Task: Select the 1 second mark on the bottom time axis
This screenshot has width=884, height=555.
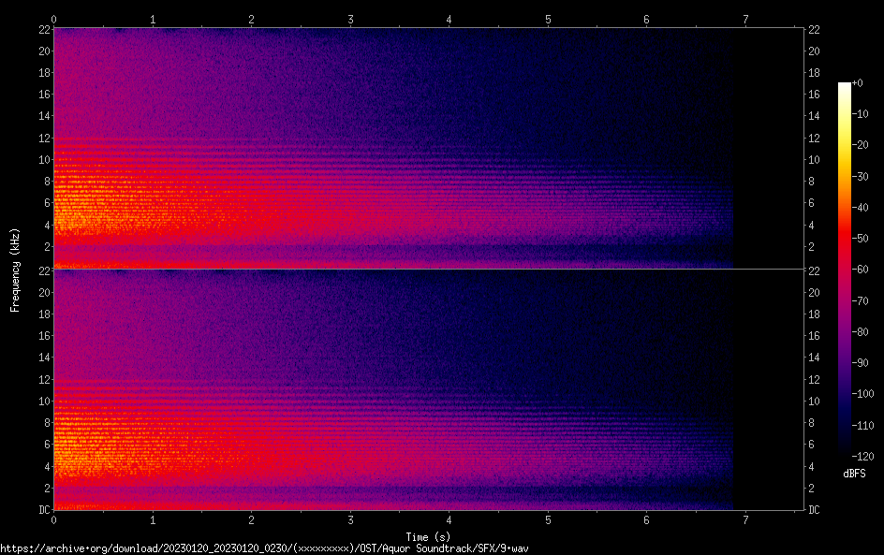Action: (153, 518)
